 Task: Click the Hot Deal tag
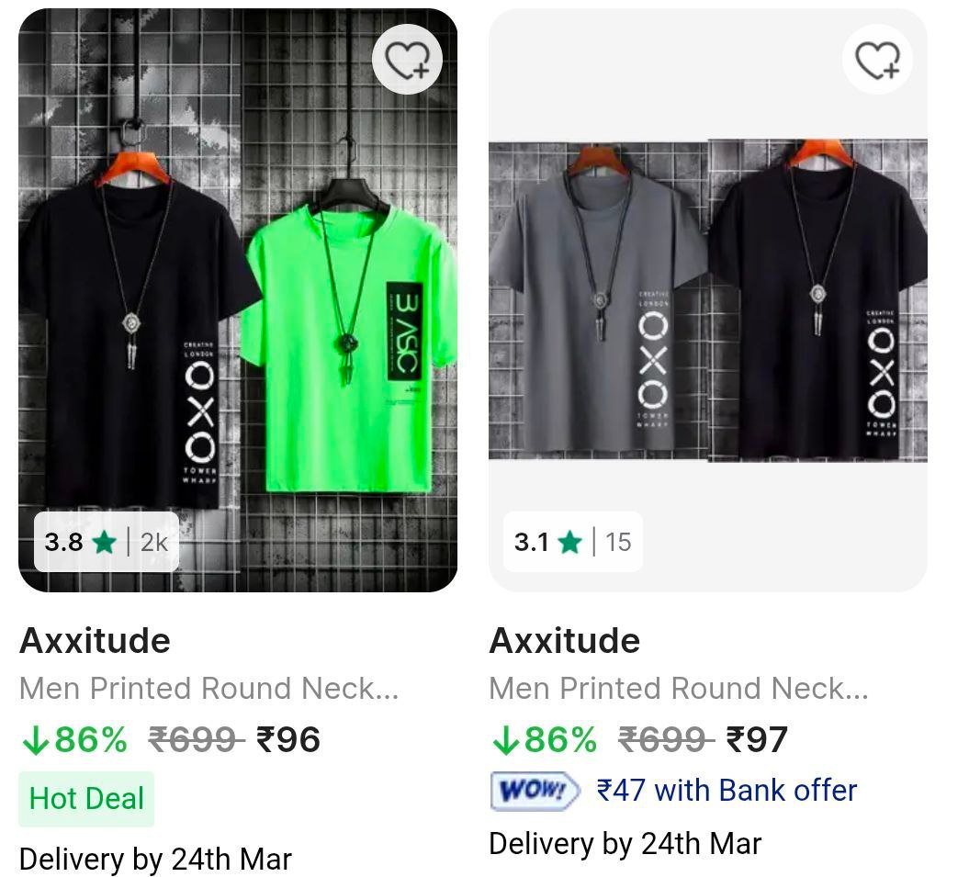86,799
